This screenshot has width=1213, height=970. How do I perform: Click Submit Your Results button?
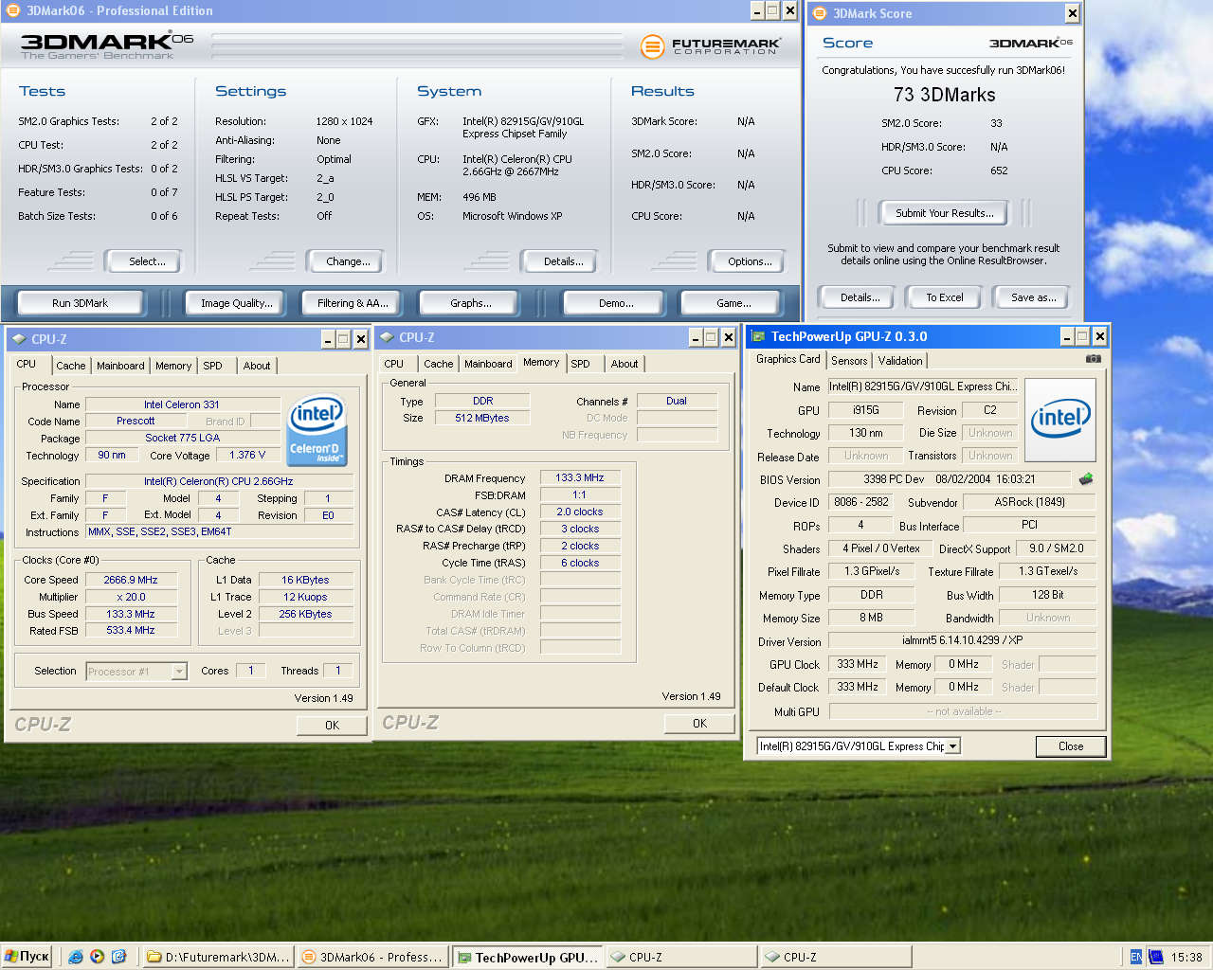(x=945, y=213)
